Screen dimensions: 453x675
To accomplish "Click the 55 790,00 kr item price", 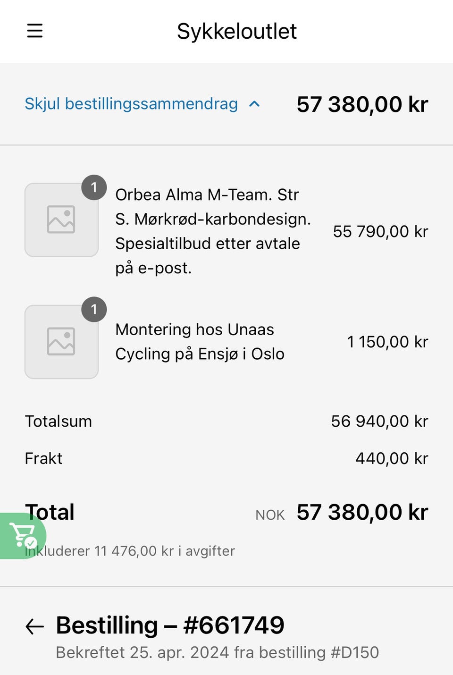I will [x=380, y=231].
